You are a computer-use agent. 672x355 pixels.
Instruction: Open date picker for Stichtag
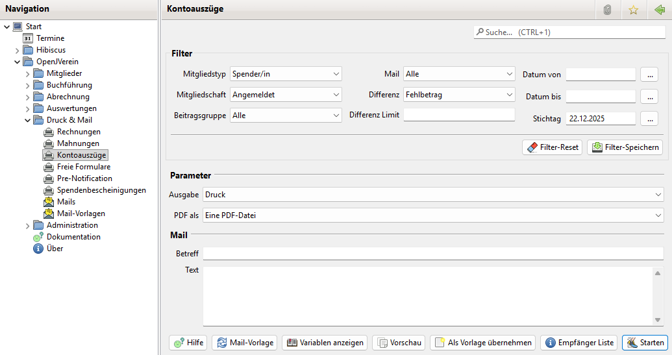tap(649, 119)
